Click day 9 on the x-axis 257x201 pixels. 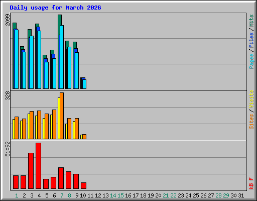77,195
